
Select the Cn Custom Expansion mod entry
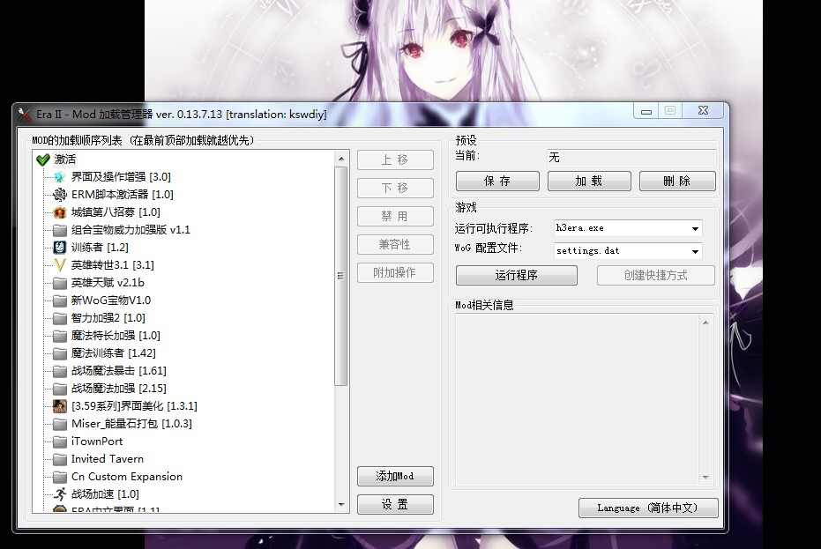pyautogui.click(x=127, y=477)
